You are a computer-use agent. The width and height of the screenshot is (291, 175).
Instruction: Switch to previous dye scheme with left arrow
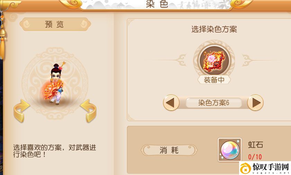click(171, 103)
